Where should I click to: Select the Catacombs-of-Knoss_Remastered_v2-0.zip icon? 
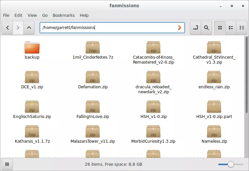(153, 47)
